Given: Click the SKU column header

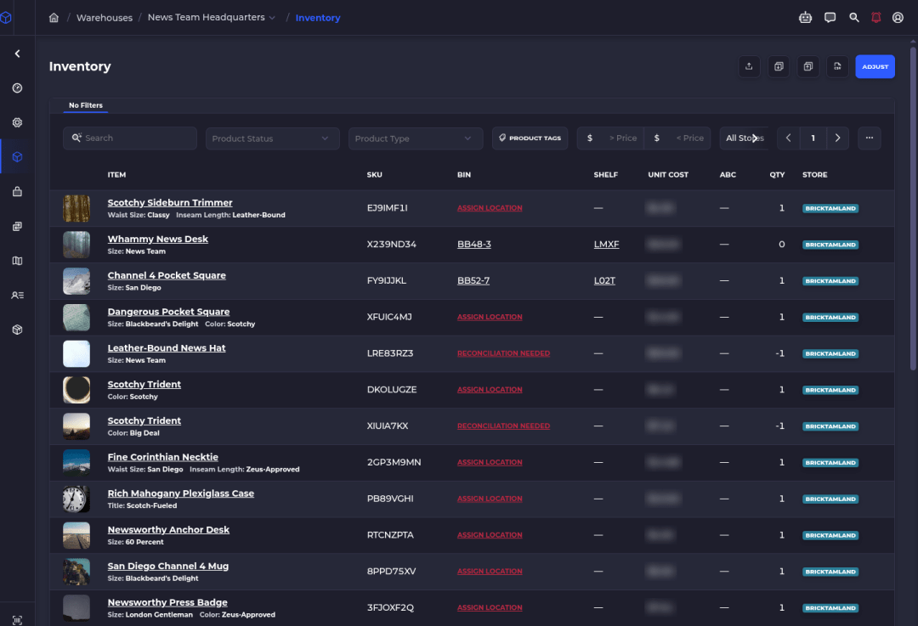Looking at the screenshot, I should click(374, 174).
